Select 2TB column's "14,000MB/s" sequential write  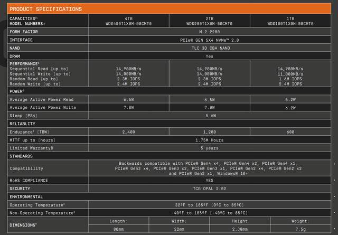point(209,74)
